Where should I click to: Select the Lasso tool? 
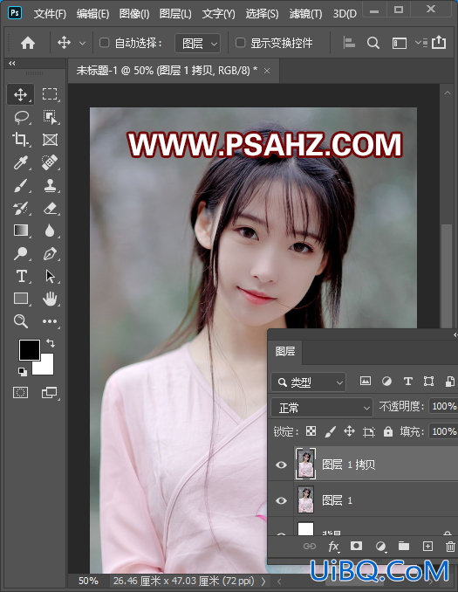coord(21,117)
